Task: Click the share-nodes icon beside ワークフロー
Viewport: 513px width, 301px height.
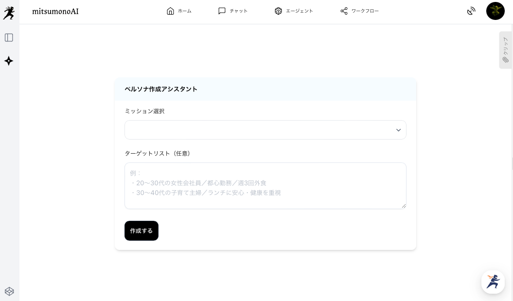Action: 344,11
